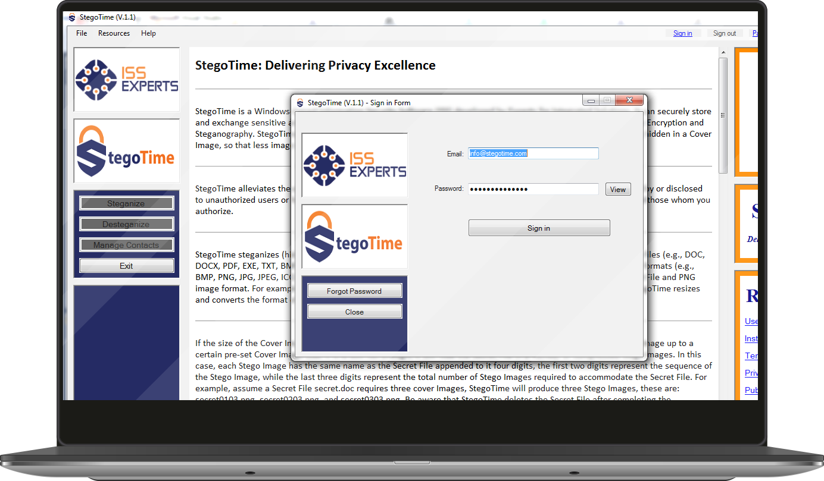Click the ISS Experts logo in Sign in dialog
The image size is (824, 481).
click(x=354, y=165)
